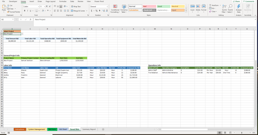Toggle italic formatting

(27, 11)
